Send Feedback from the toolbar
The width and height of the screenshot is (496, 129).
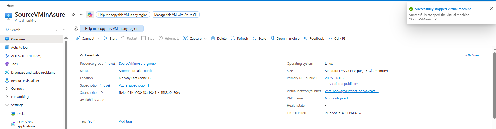coord(314,38)
